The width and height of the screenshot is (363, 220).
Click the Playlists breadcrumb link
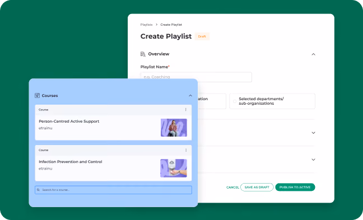(x=146, y=25)
